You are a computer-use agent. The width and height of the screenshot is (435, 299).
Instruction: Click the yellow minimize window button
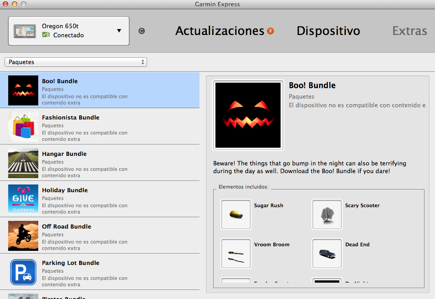click(x=15, y=4)
